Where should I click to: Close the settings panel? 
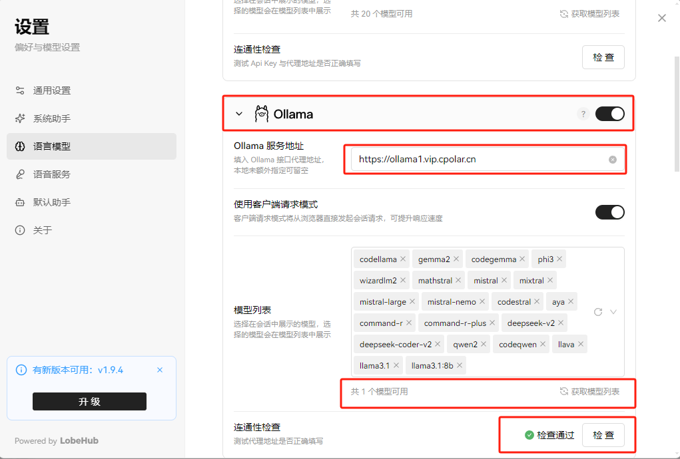point(662,18)
